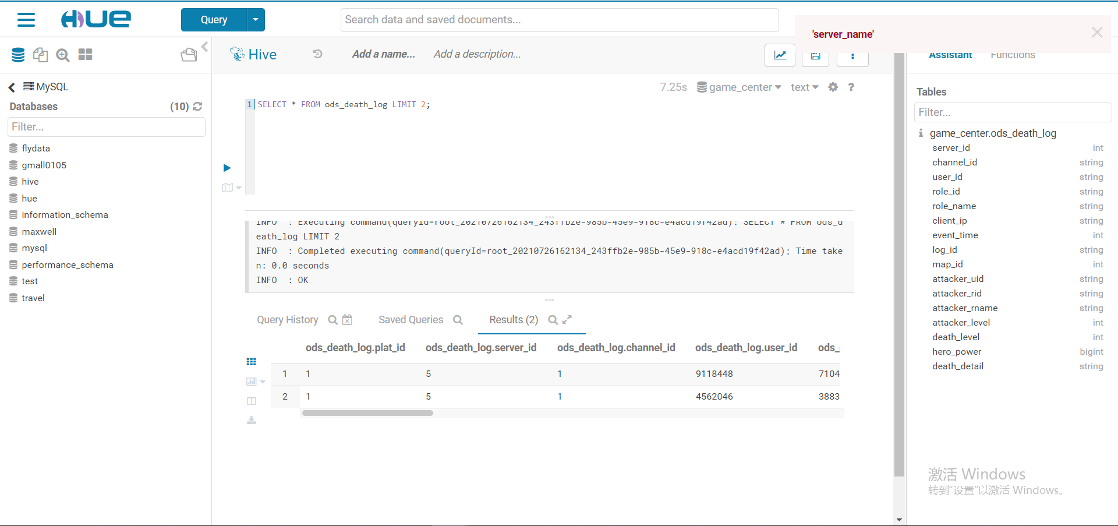The width and height of the screenshot is (1118, 526).
Task: Click the scroll-down arrow of page scrollbar
Action: point(899,520)
